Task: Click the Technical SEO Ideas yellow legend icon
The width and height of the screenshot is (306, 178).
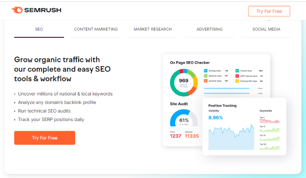Action: click(x=237, y=81)
